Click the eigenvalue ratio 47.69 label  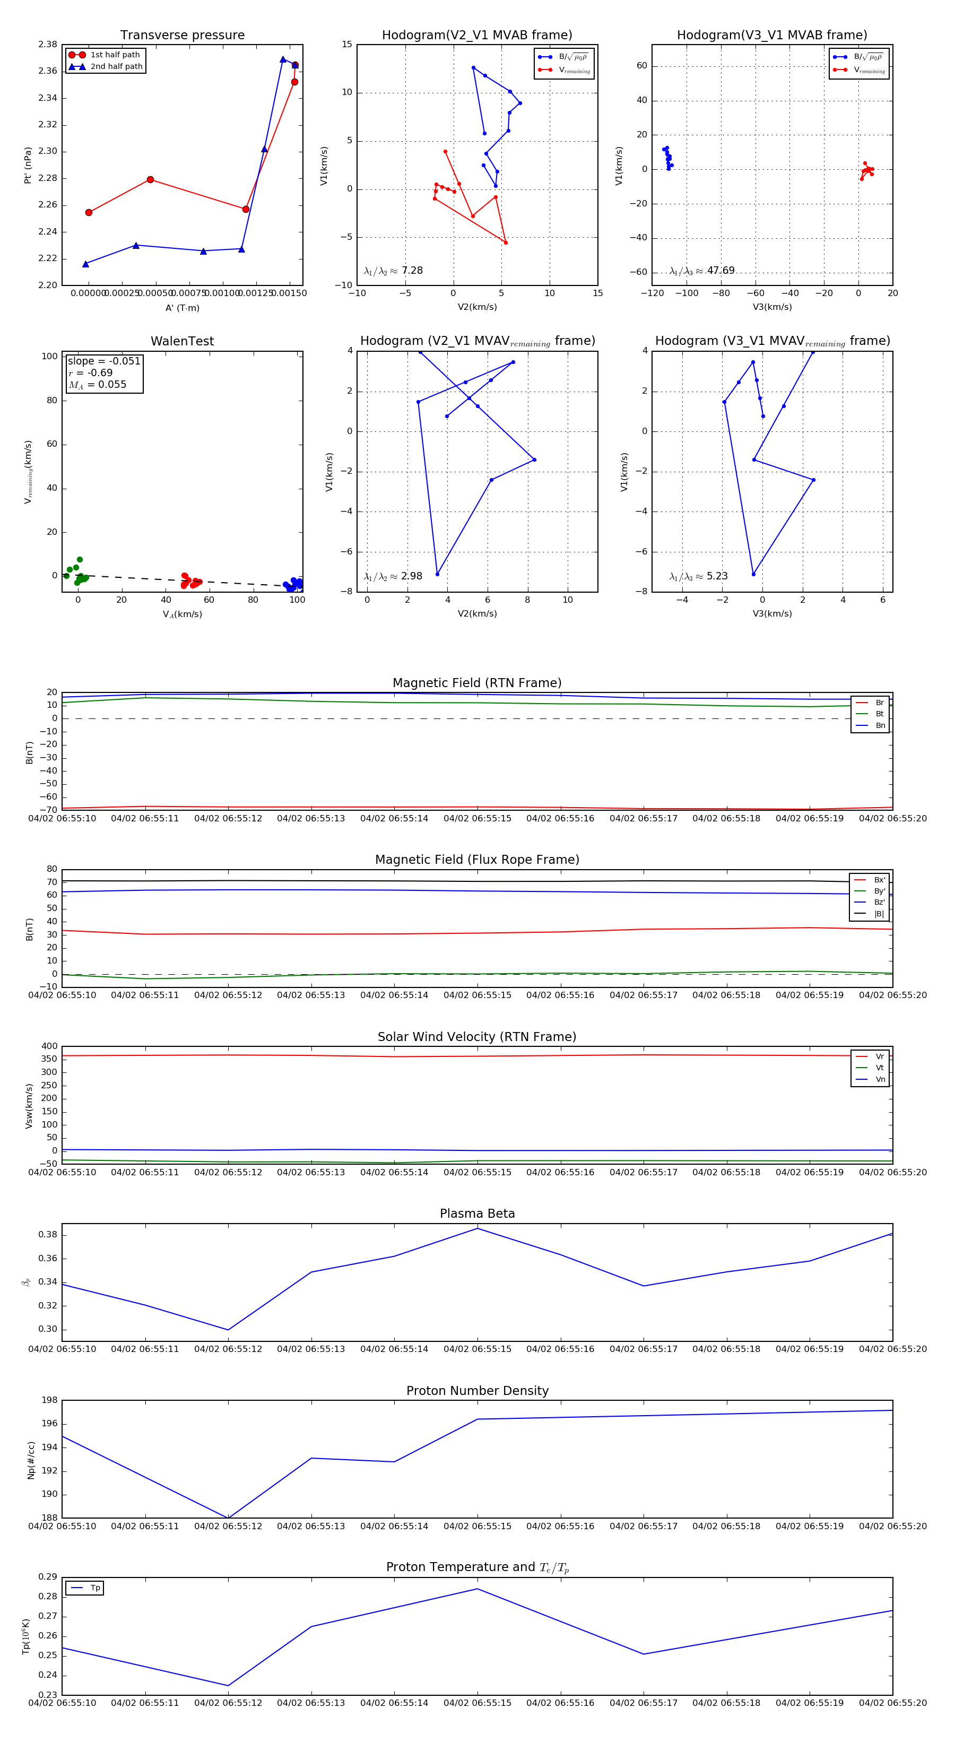[x=701, y=271]
